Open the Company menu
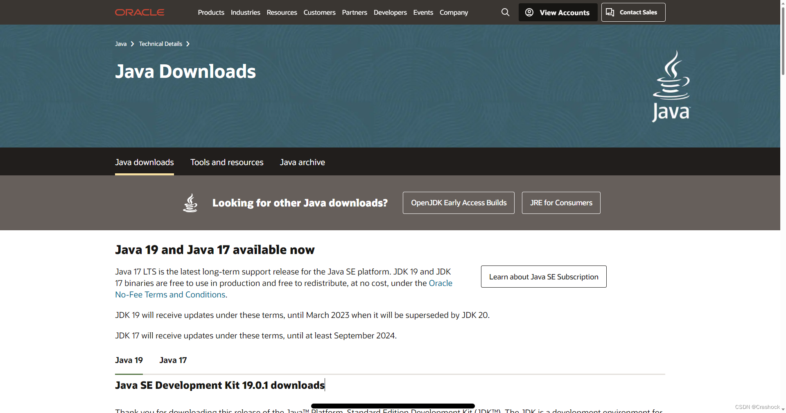 454,12
